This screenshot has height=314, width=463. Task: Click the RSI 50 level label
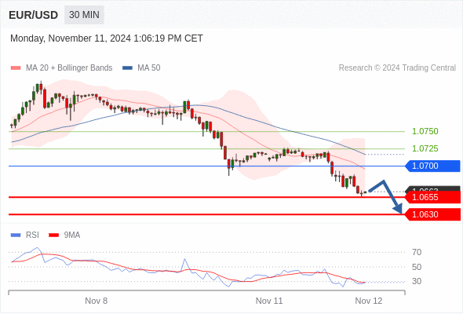click(x=417, y=267)
